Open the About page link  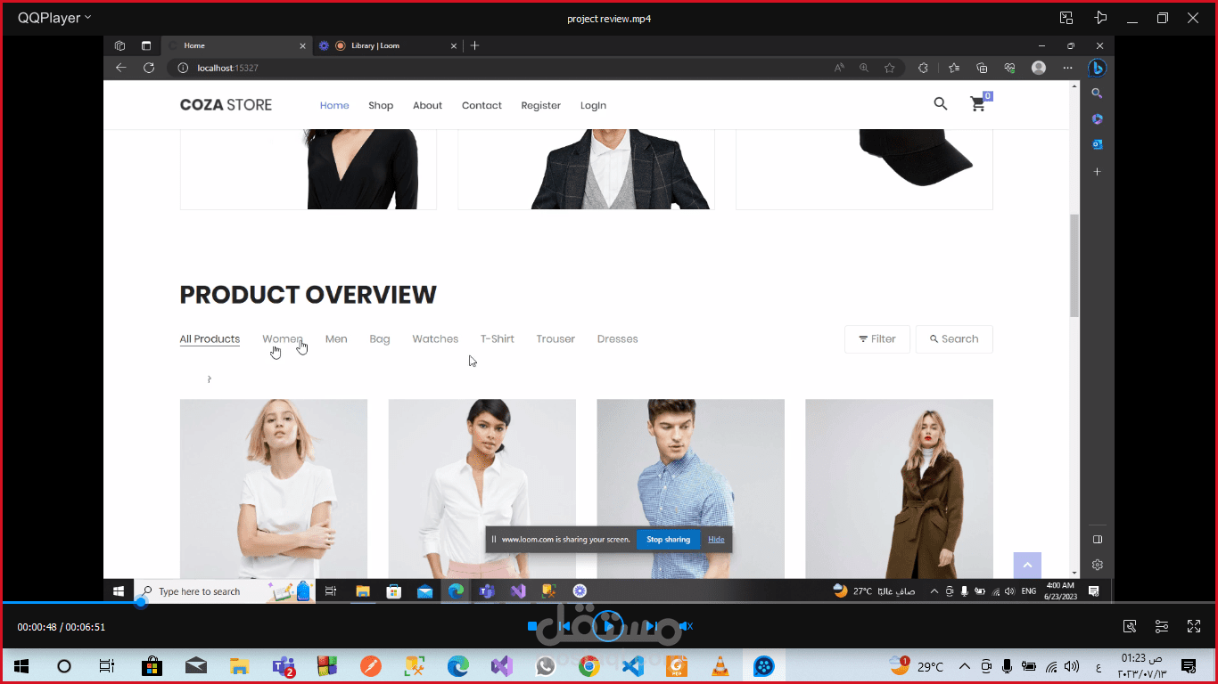pyautogui.click(x=427, y=105)
